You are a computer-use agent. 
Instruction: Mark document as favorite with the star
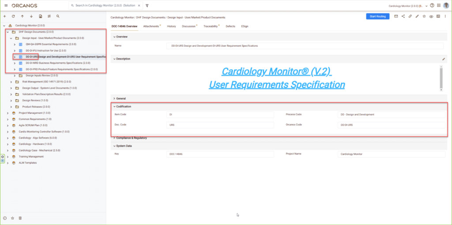[x=424, y=16]
